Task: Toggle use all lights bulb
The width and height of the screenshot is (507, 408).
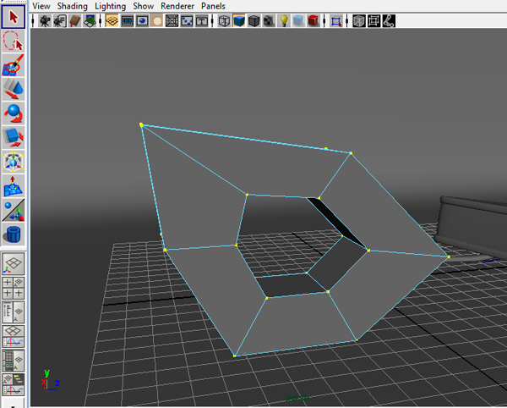Action: click(x=284, y=21)
